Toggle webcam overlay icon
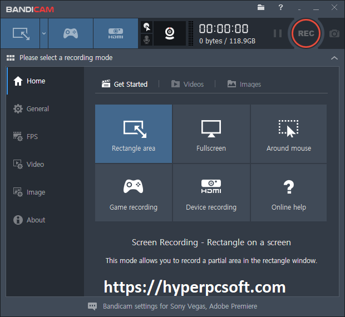This screenshot has height=317, width=345. 170,33
